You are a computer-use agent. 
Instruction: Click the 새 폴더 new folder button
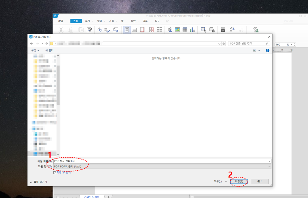tap(49, 50)
